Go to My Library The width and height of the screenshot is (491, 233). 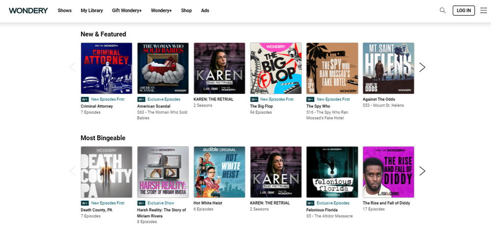(92, 10)
